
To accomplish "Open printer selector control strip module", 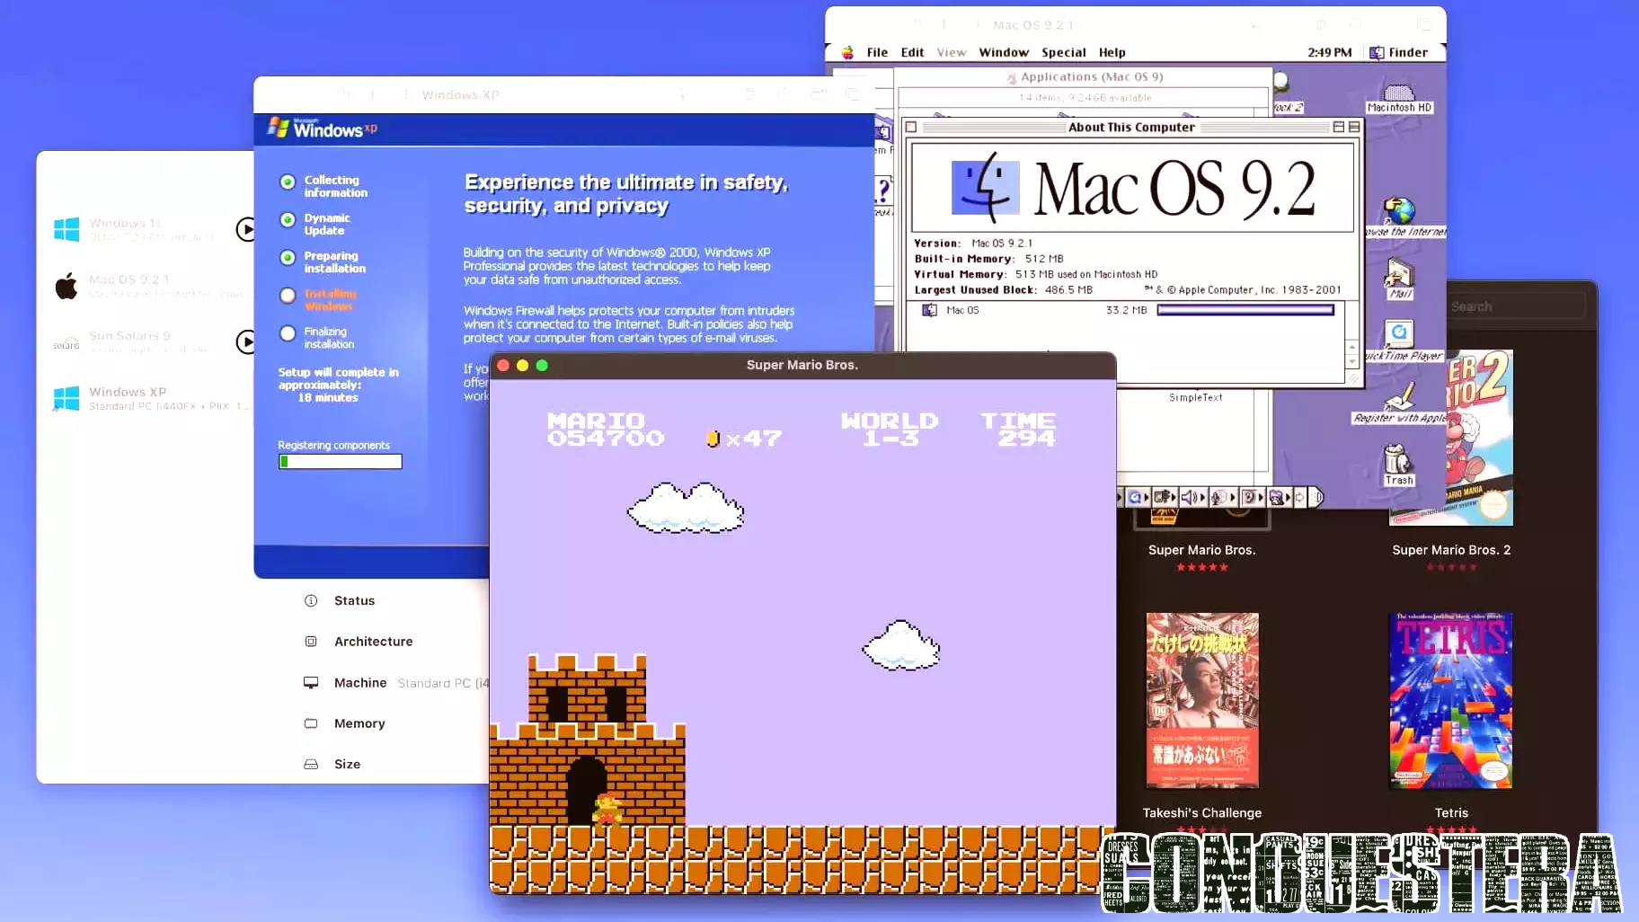I will (x=1280, y=497).
